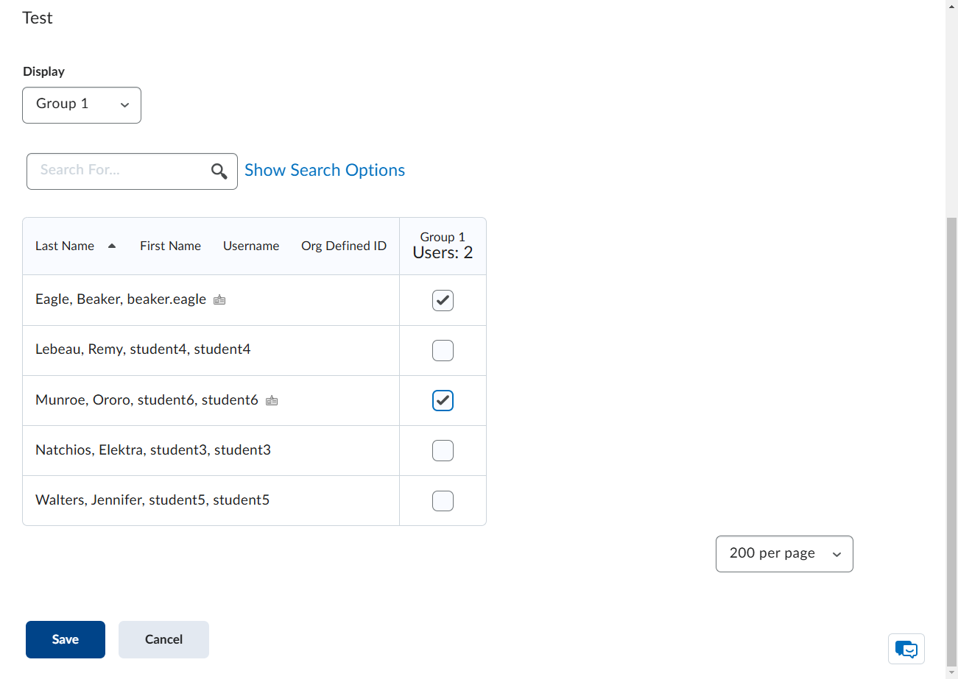Uncheck Group 1 for Munroe, Ororo
The height and width of the screenshot is (679, 958).
click(443, 400)
